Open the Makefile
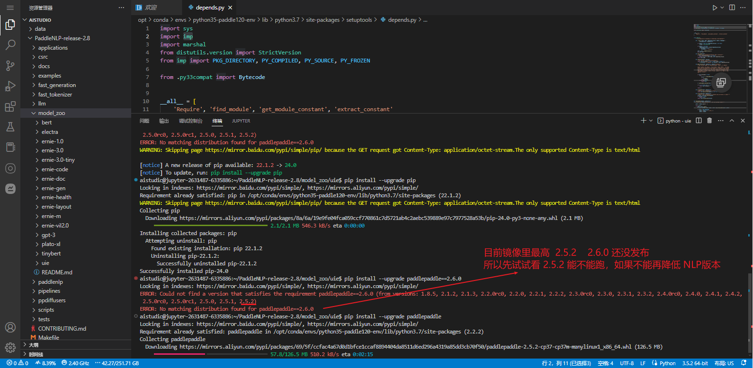753x368 pixels. [x=76, y=338]
